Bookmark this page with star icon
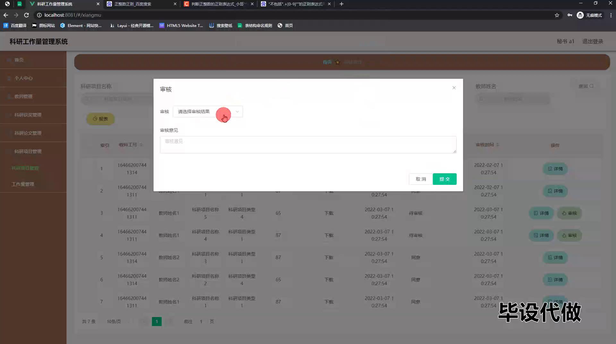 click(557, 15)
